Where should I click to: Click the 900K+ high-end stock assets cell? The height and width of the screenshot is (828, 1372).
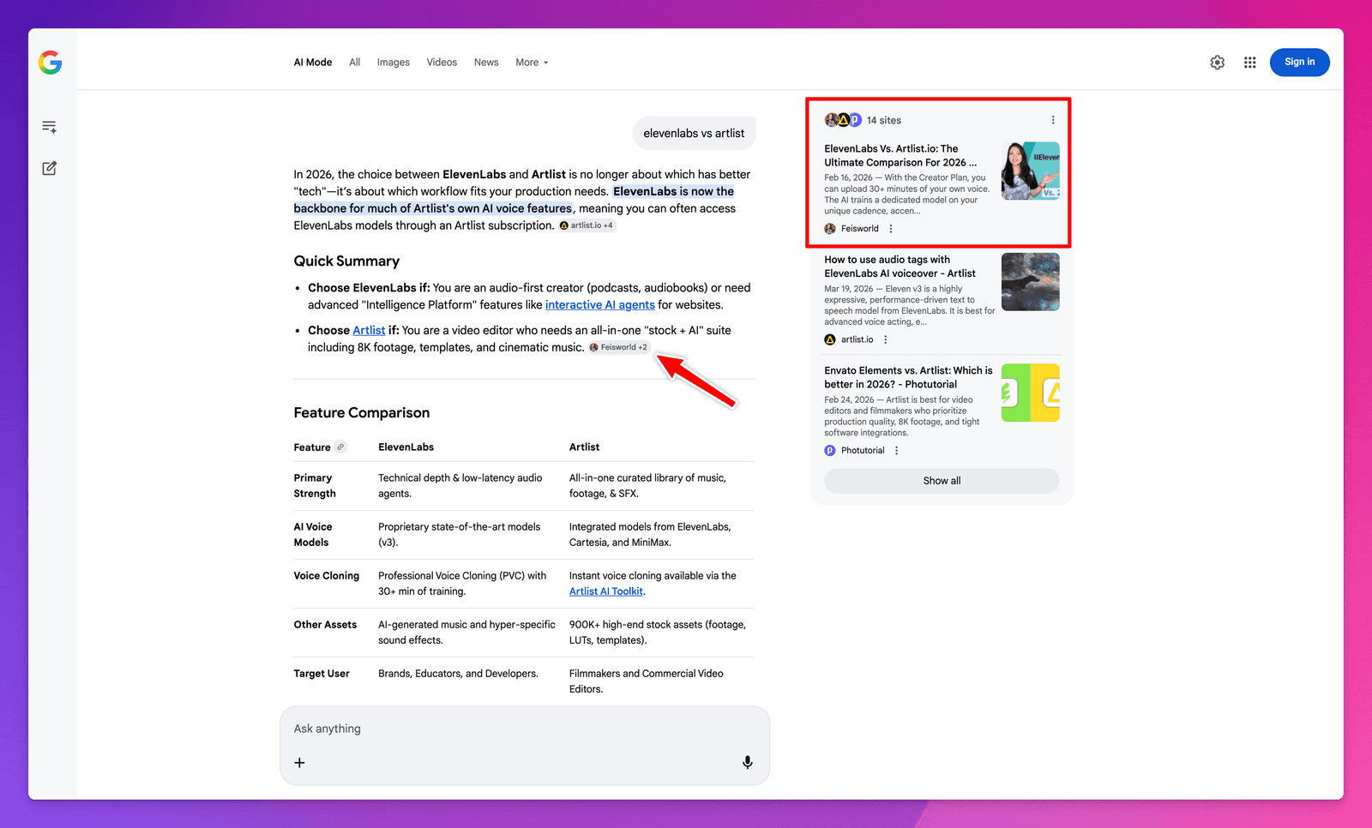click(x=658, y=633)
